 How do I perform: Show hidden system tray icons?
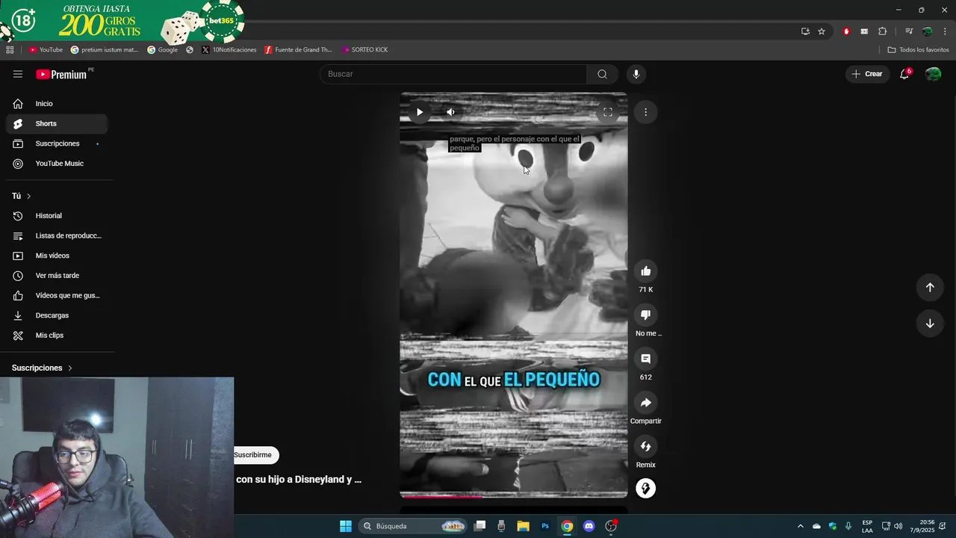point(800,526)
